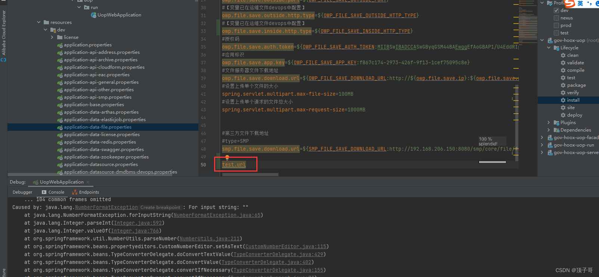Collapse the gov-hoox-uop root module
The height and width of the screenshot is (277, 599).
[542, 40]
